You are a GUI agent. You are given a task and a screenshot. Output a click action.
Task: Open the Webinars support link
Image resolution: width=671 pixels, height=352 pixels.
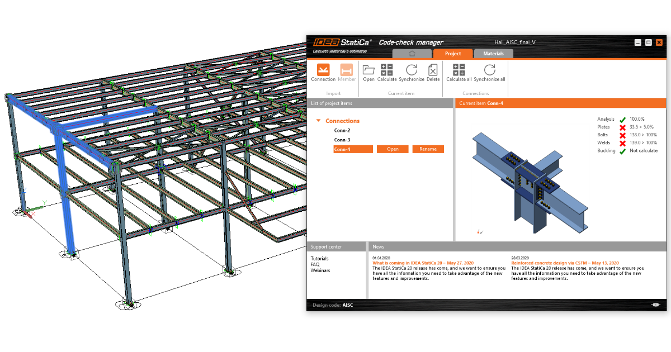320,271
